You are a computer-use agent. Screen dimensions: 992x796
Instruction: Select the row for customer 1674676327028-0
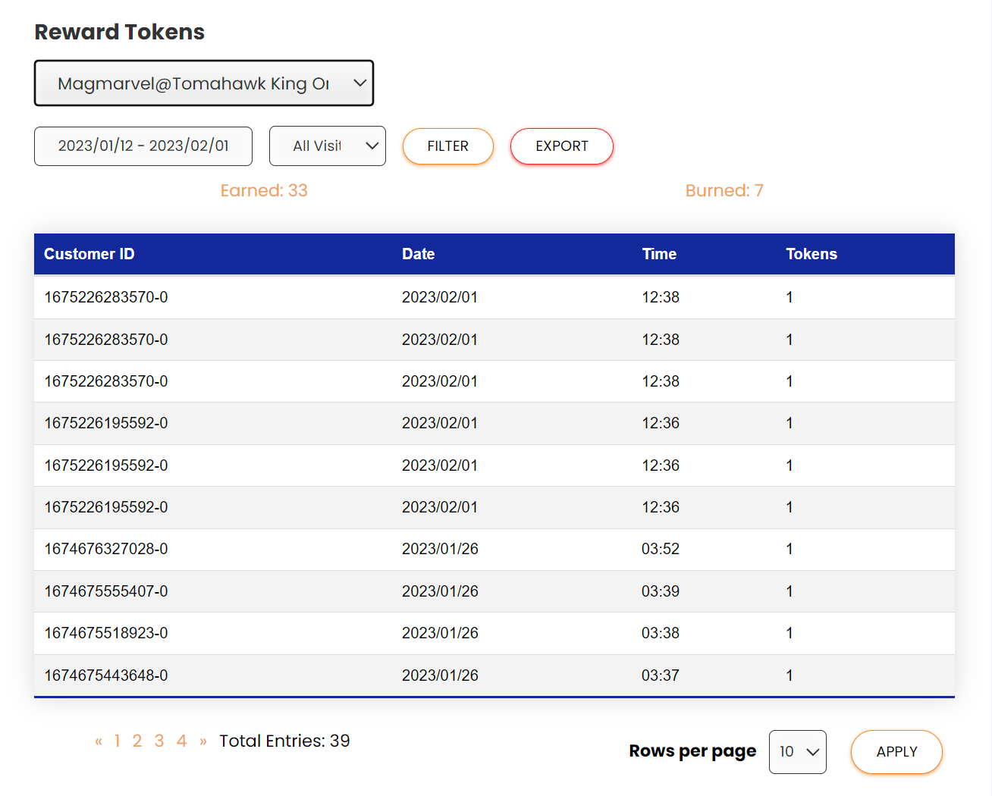pos(106,549)
